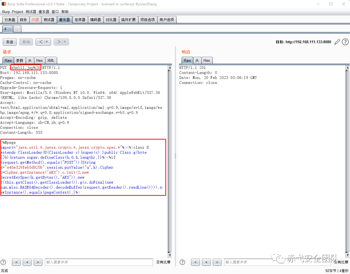Switch to the 目标 tab
The width and height of the screenshot is (350, 274).
(23, 20)
